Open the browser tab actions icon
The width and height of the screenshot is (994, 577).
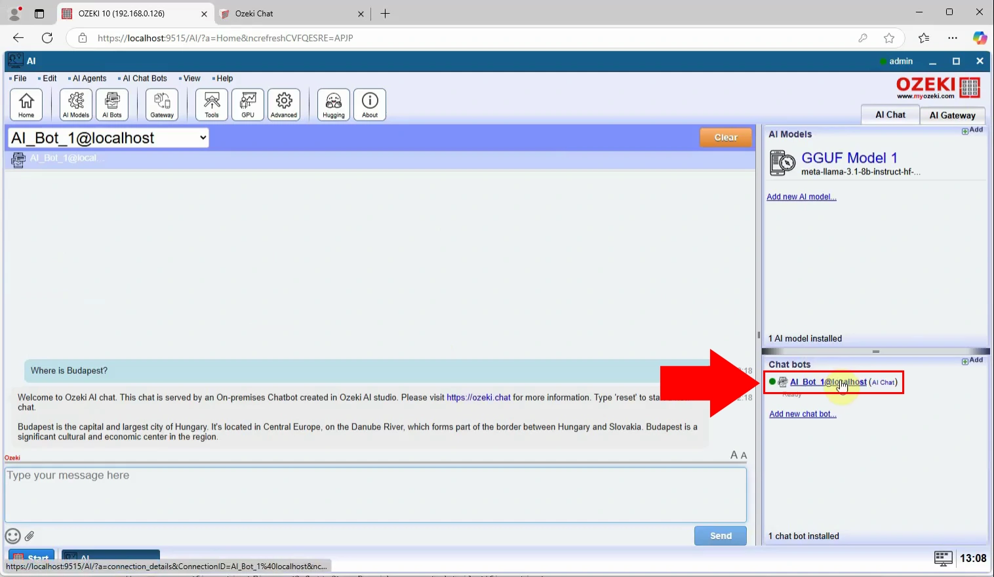[x=39, y=13]
